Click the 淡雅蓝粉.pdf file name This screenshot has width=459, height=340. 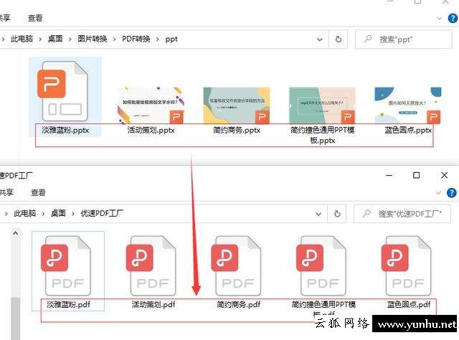(x=68, y=305)
